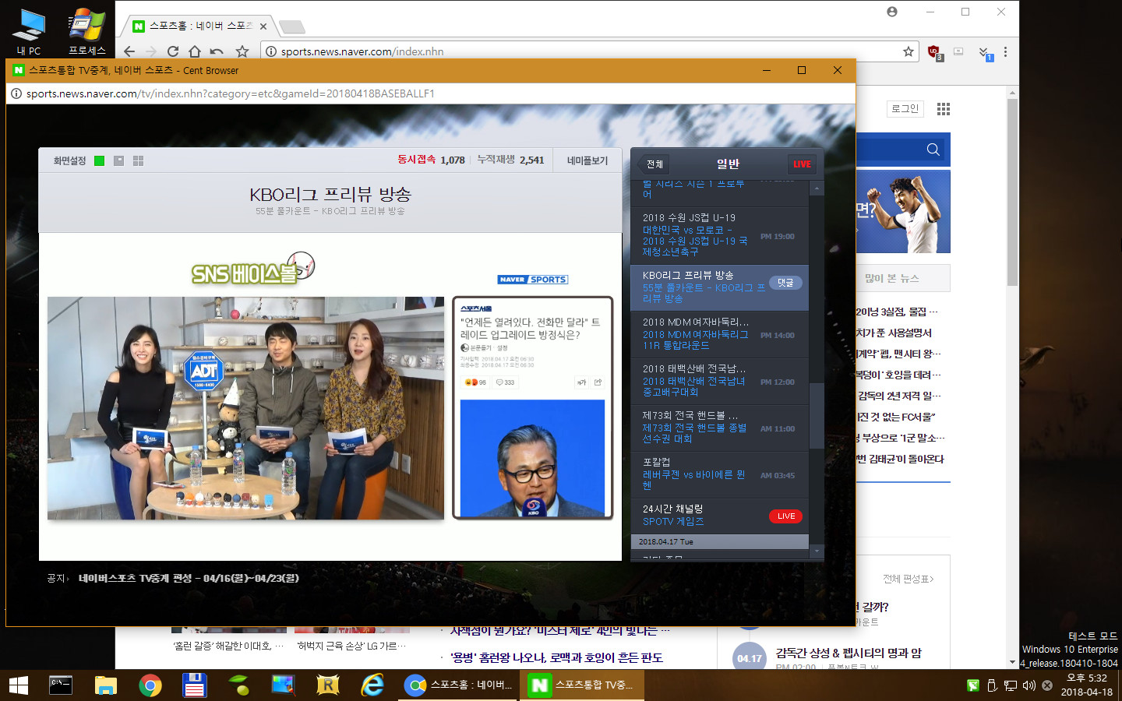Select 2018 태백산배 전국남녀 중고배구대회 item

click(x=719, y=381)
